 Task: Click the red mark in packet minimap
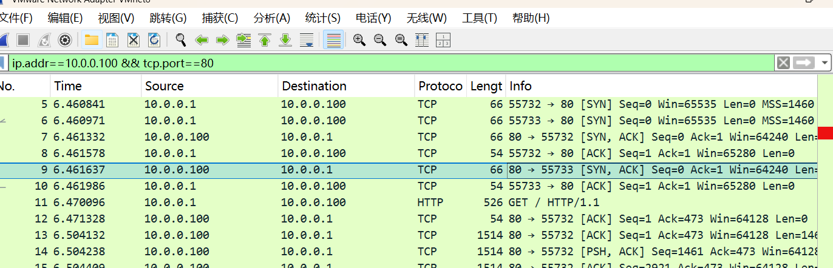[825, 132]
